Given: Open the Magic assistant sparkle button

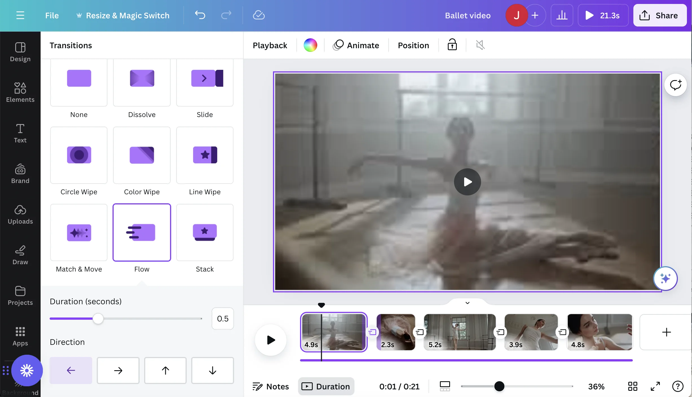Looking at the screenshot, I should tap(665, 279).
